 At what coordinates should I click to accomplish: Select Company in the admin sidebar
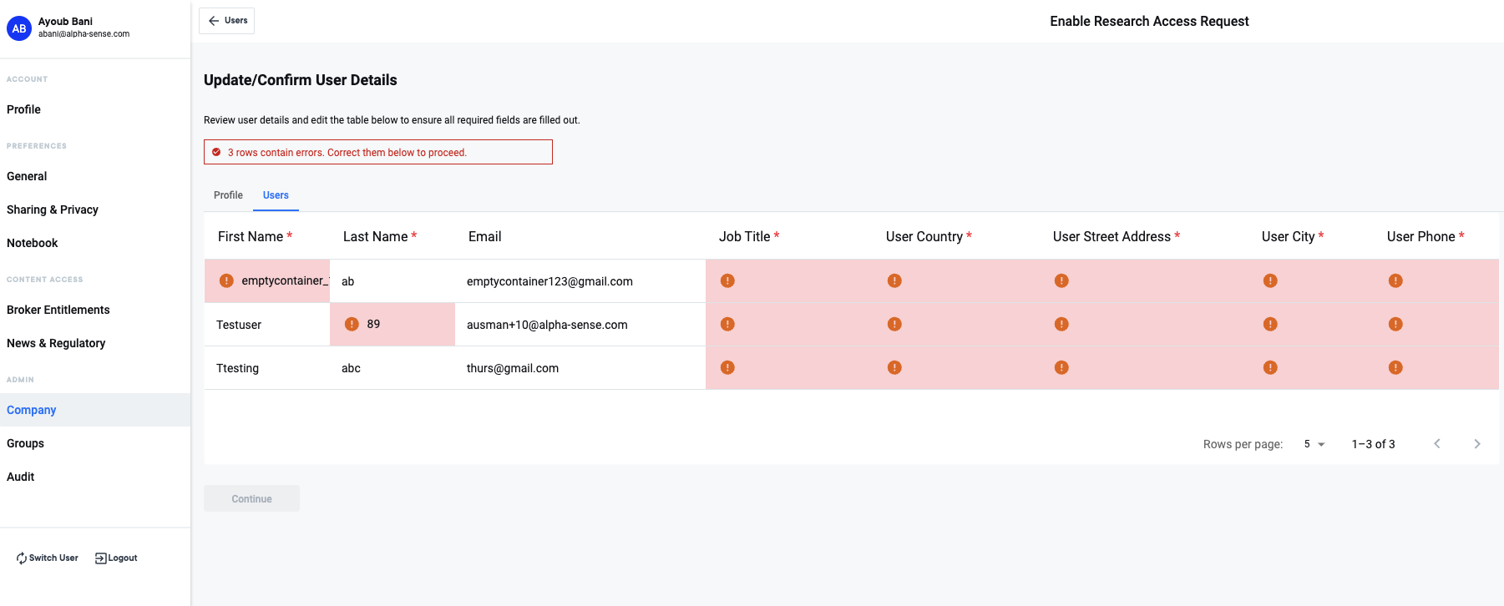pyautogui.click(x=95, y=410)
